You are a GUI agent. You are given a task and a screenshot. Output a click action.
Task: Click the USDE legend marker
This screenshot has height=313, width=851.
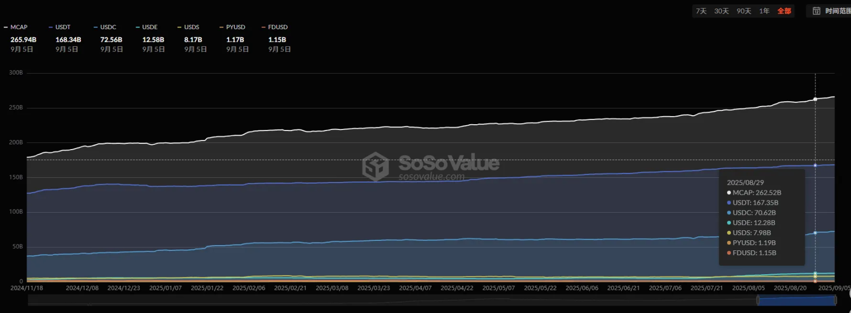click(138, 27)
